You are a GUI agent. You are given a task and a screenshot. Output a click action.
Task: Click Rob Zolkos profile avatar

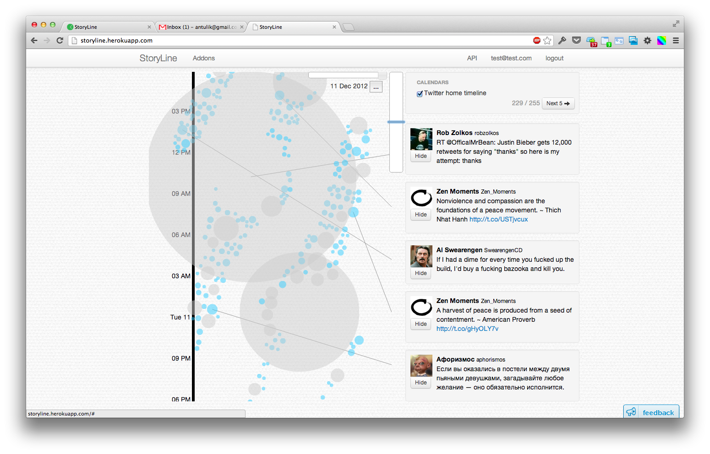click(421, 139)
